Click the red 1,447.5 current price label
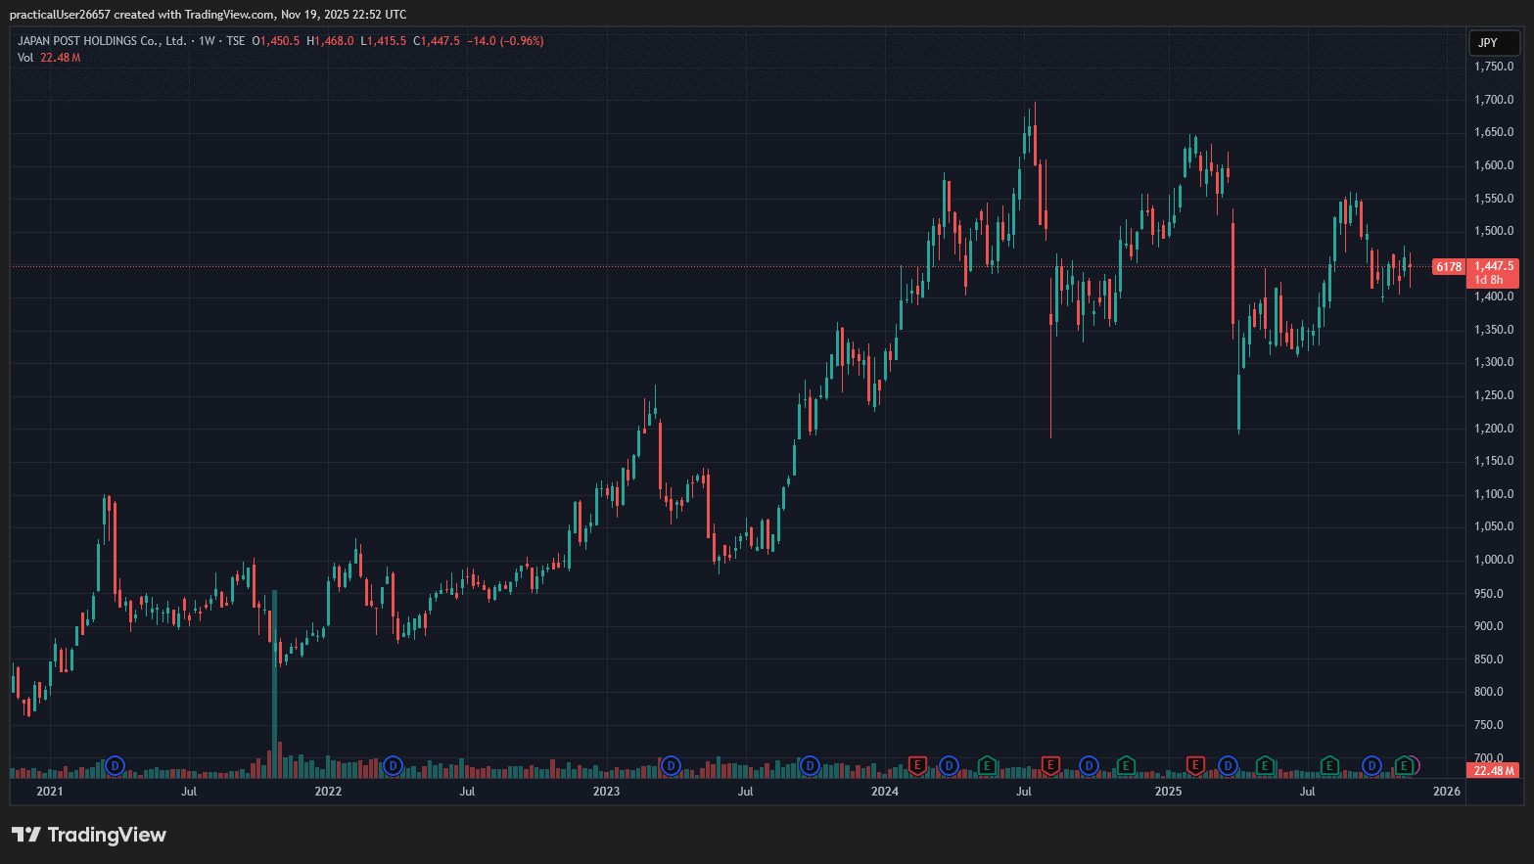This screenshot has height=864, width=1534. point(1494,266)
